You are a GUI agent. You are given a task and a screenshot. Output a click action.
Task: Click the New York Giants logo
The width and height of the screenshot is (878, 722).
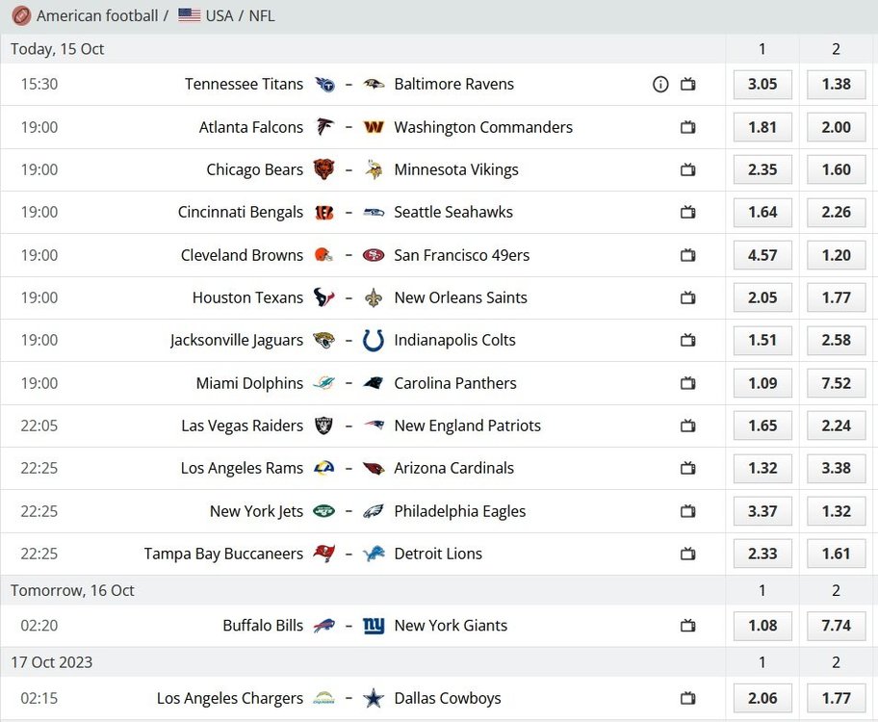[374, 625]
